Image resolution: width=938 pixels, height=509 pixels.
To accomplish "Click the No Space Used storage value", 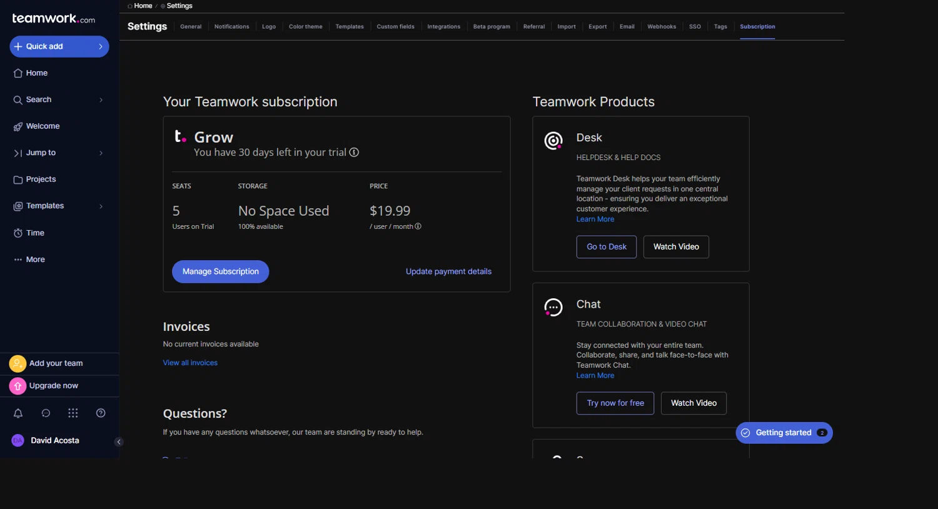I will [283, 211].
